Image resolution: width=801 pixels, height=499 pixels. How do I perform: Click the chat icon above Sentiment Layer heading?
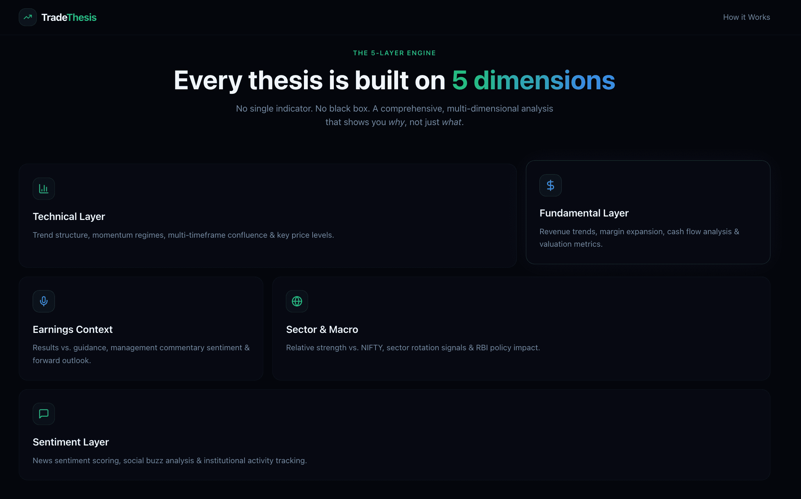click(43, 414)
